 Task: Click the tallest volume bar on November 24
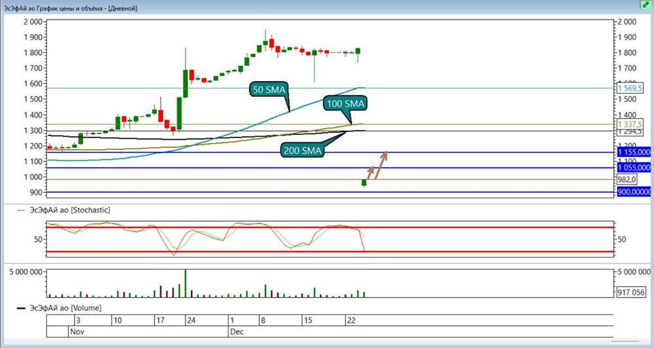click(x=186, y=283)
